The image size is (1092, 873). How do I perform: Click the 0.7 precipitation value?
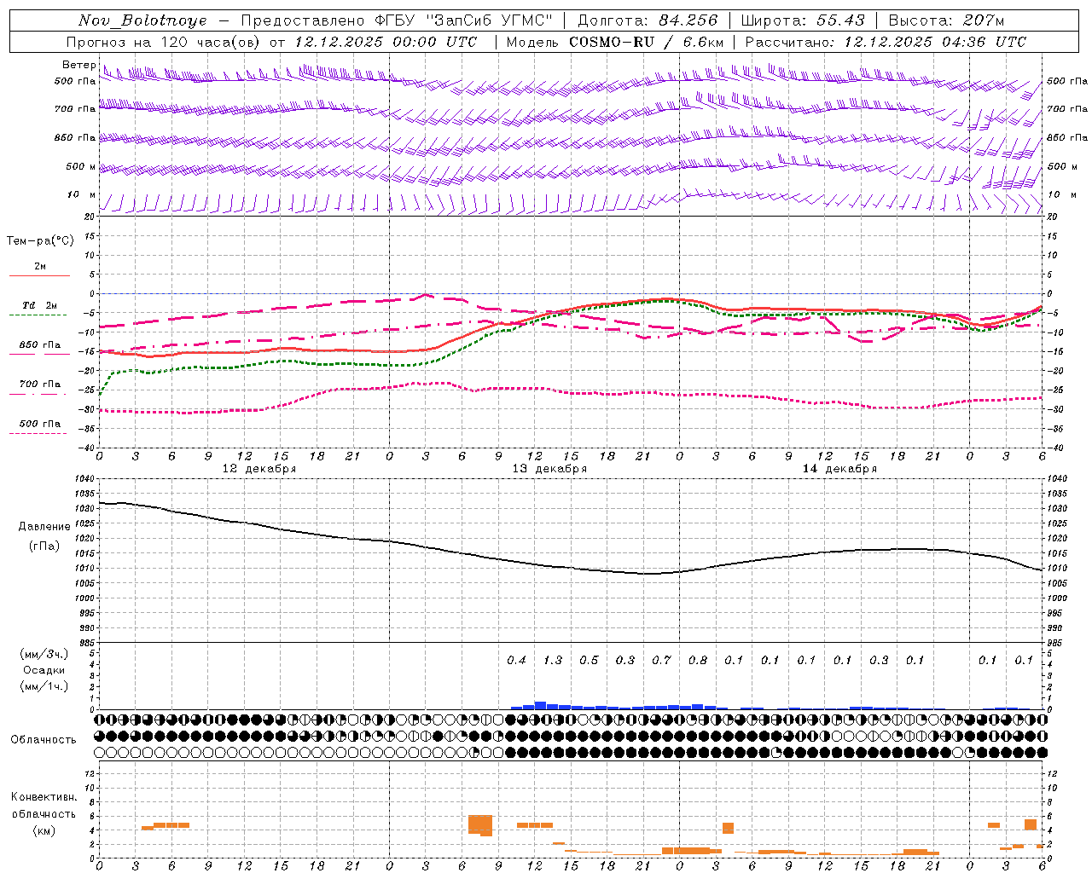[662, 661]
